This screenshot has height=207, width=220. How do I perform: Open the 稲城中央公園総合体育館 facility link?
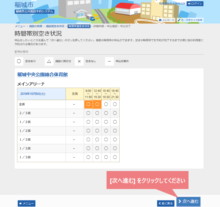pos(42,75)
